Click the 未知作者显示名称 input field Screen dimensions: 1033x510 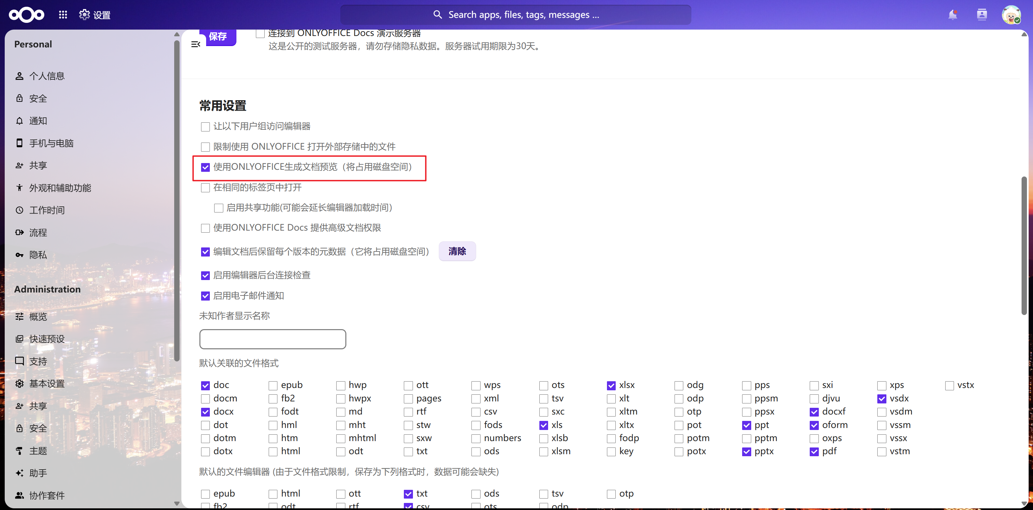(x=273, y=339)
